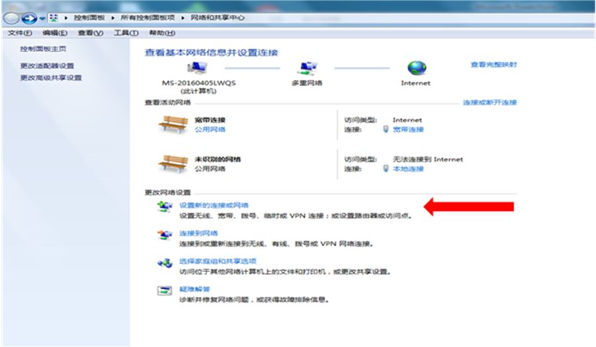596x347 pixels.
Task: Click the 查看完整映射 link
Action: coord(493,65)
